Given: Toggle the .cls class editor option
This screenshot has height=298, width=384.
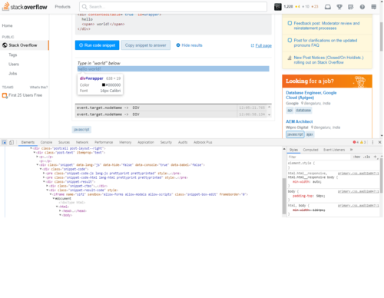Looking at the screenshot, I should tap(367, 157).
